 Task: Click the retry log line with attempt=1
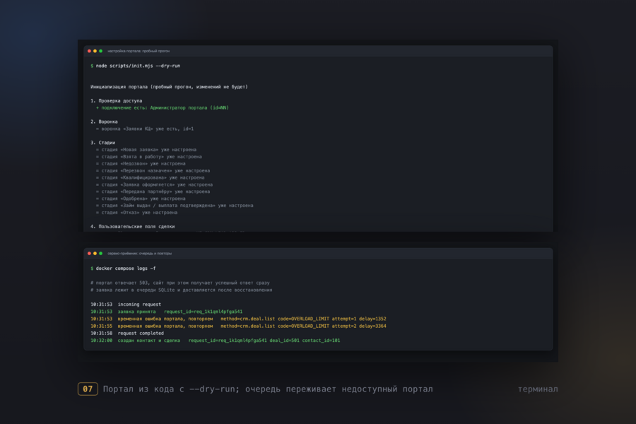coord(239,319)
